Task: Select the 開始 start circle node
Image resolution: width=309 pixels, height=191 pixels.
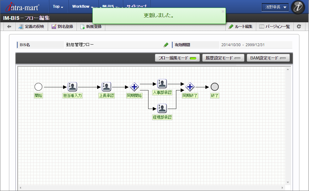Action: [x=38, y=87]
